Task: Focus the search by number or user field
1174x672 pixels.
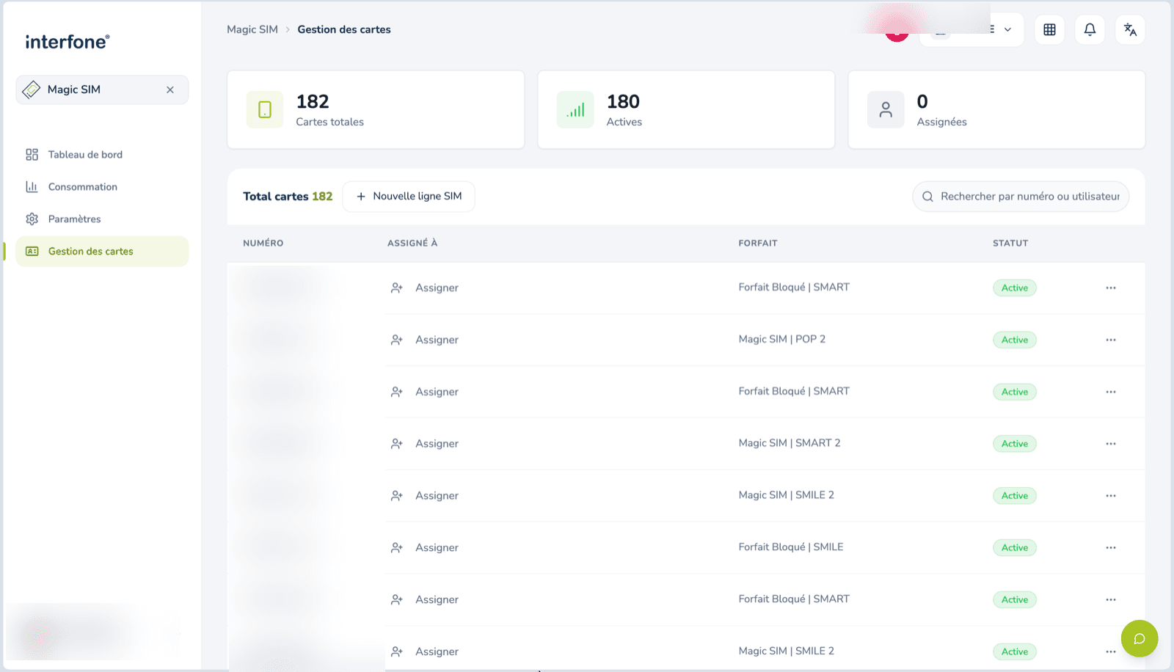Action: [1021, 197]
